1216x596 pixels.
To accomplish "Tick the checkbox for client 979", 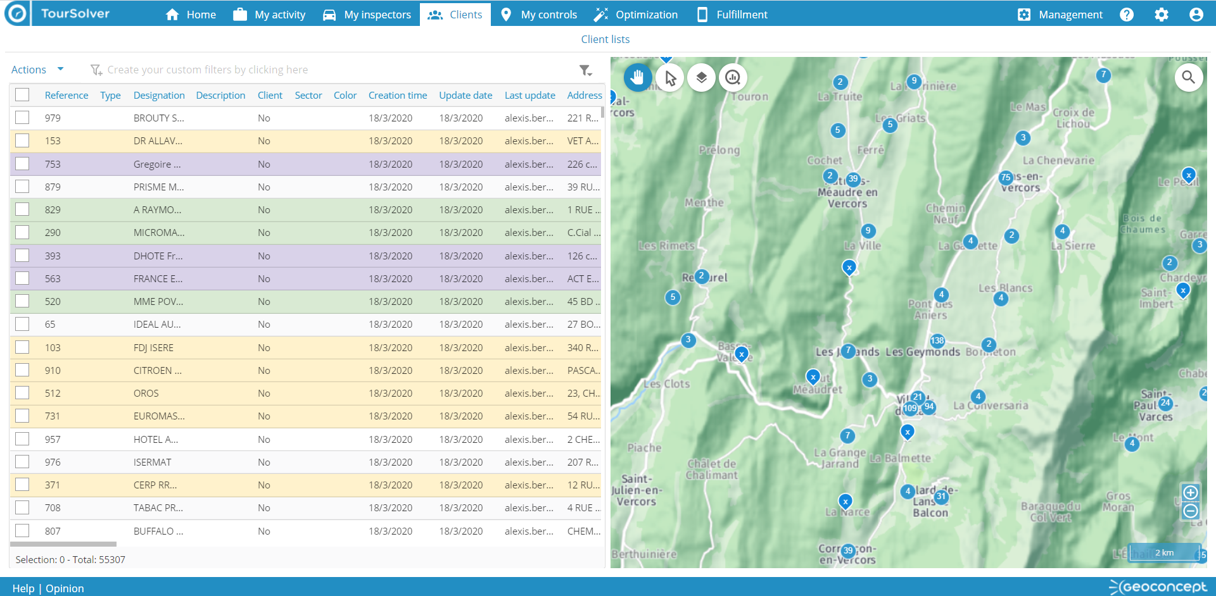I will tap(23, 118).
